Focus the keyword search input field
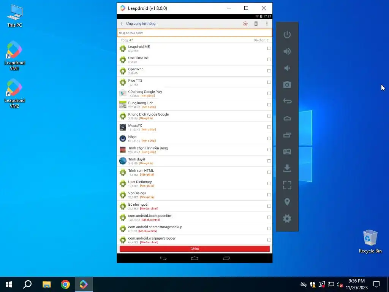Screen dimensions: 389x292 point(194,33)
